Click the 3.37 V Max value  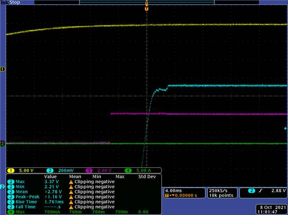point(52,182)
